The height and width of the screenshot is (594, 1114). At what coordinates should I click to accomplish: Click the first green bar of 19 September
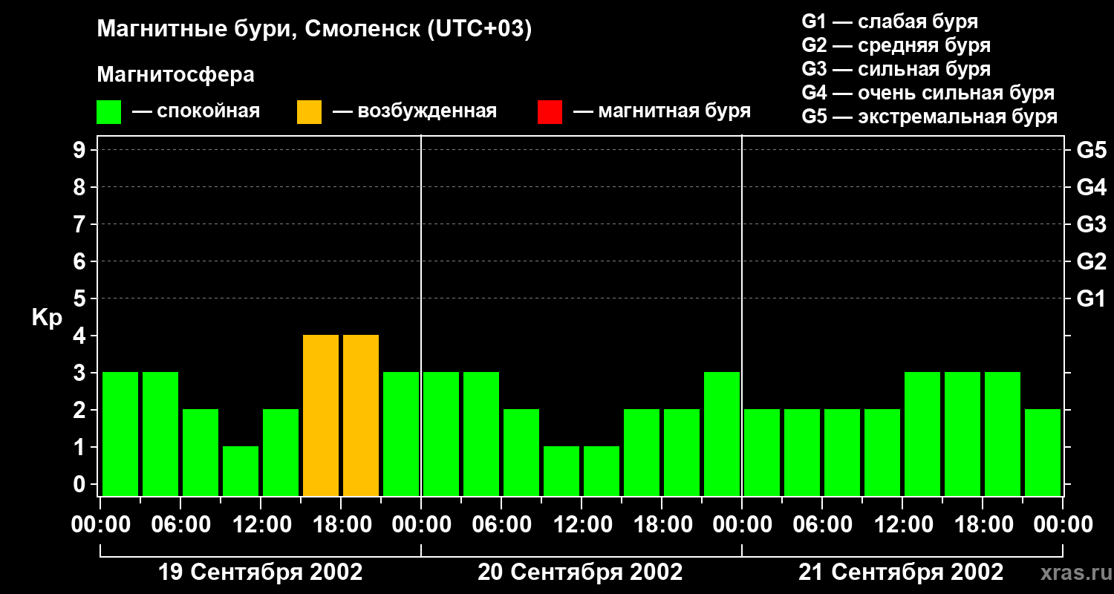point(120,434)
